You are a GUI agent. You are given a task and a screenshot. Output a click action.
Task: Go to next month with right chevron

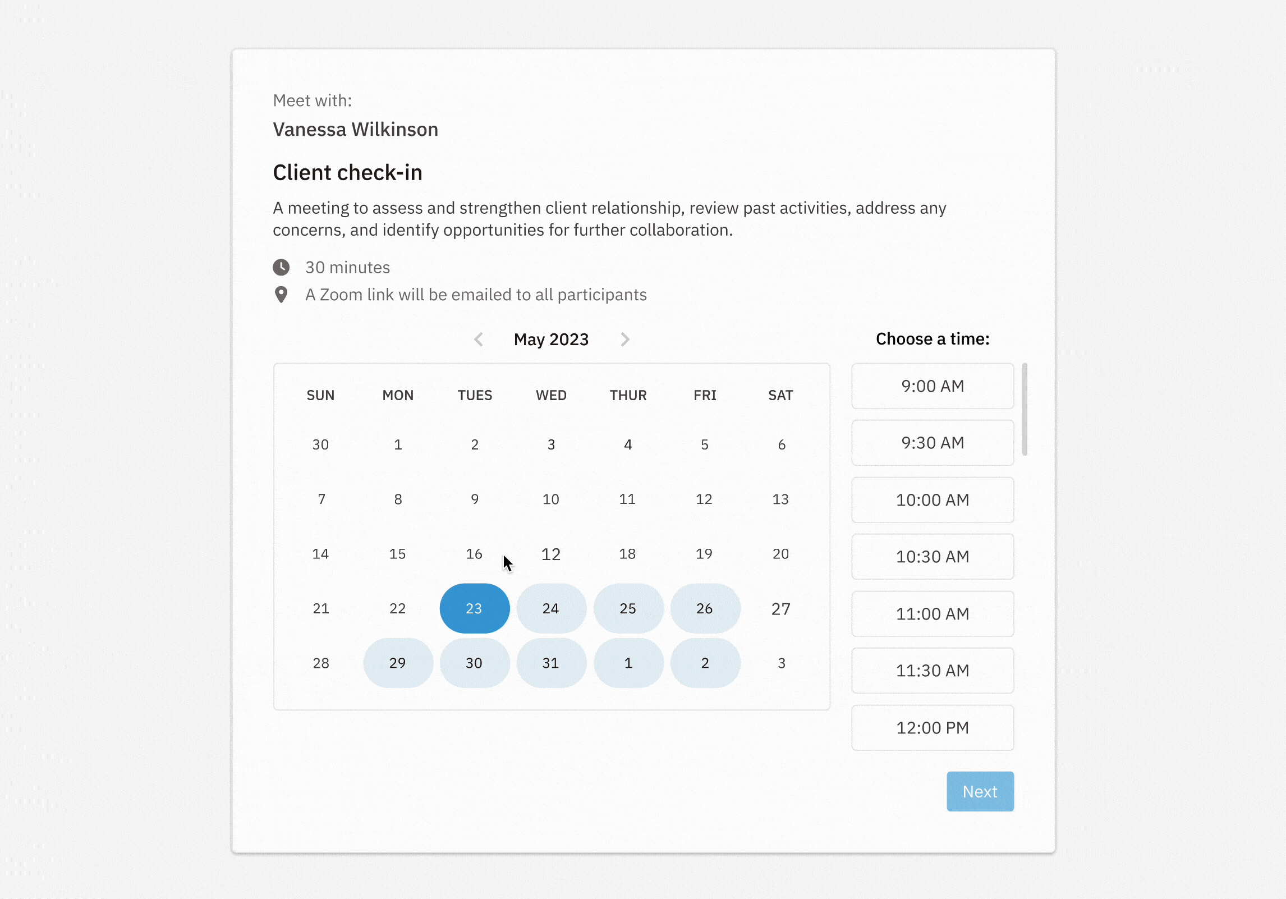click(625, 340)
